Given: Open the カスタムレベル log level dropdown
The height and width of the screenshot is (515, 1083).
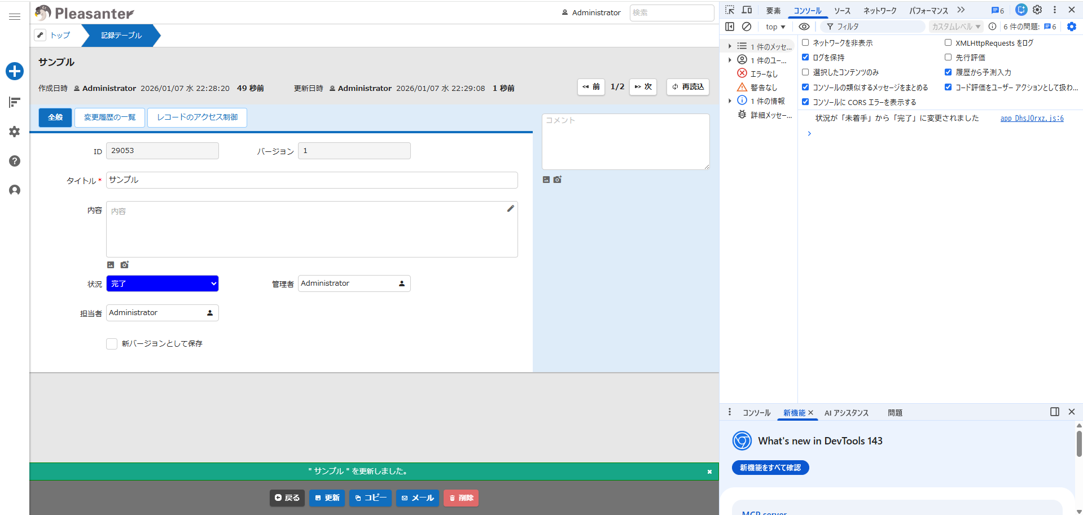Looking at the screenshot, I should click(956, 27).
